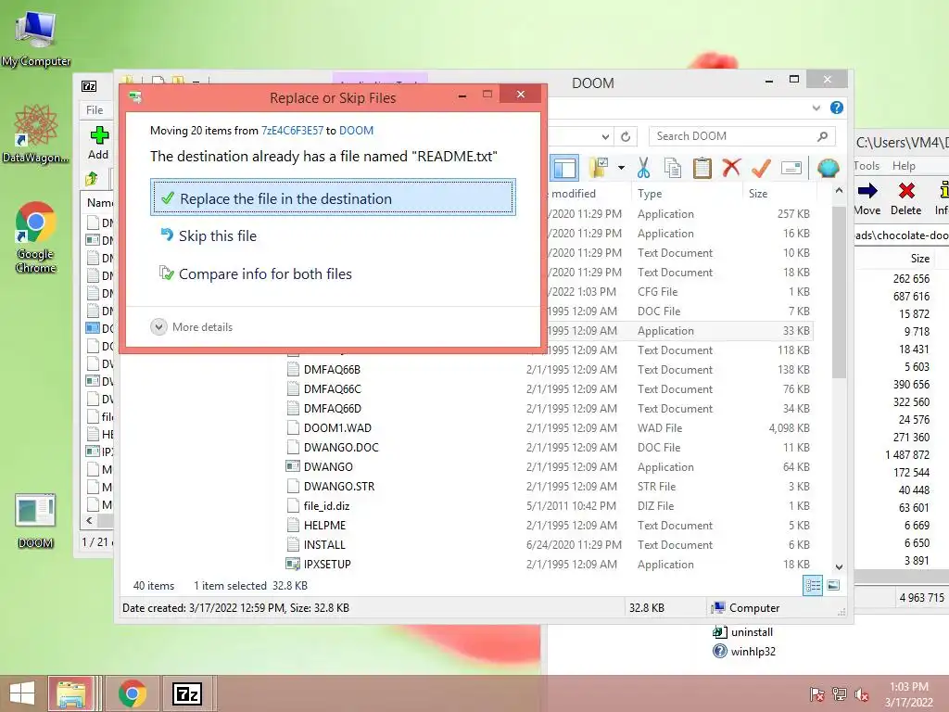Screen dimensions: 949x712
Task: Select the DWANGO application file
Action: pos(328,467)
